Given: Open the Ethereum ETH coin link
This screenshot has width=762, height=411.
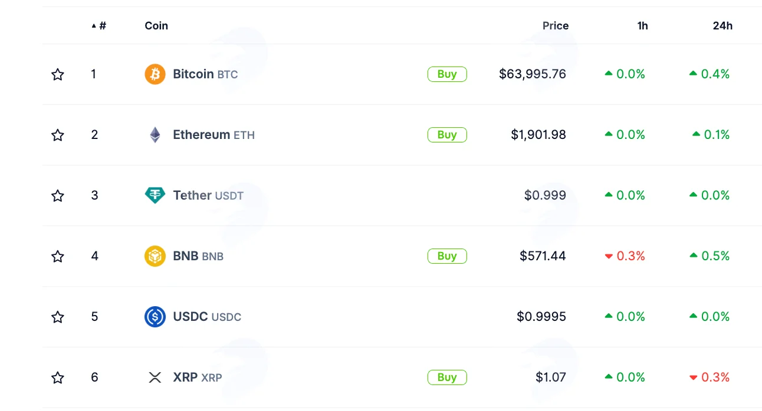Looking at the screenshot, I should tap(214, 135).
